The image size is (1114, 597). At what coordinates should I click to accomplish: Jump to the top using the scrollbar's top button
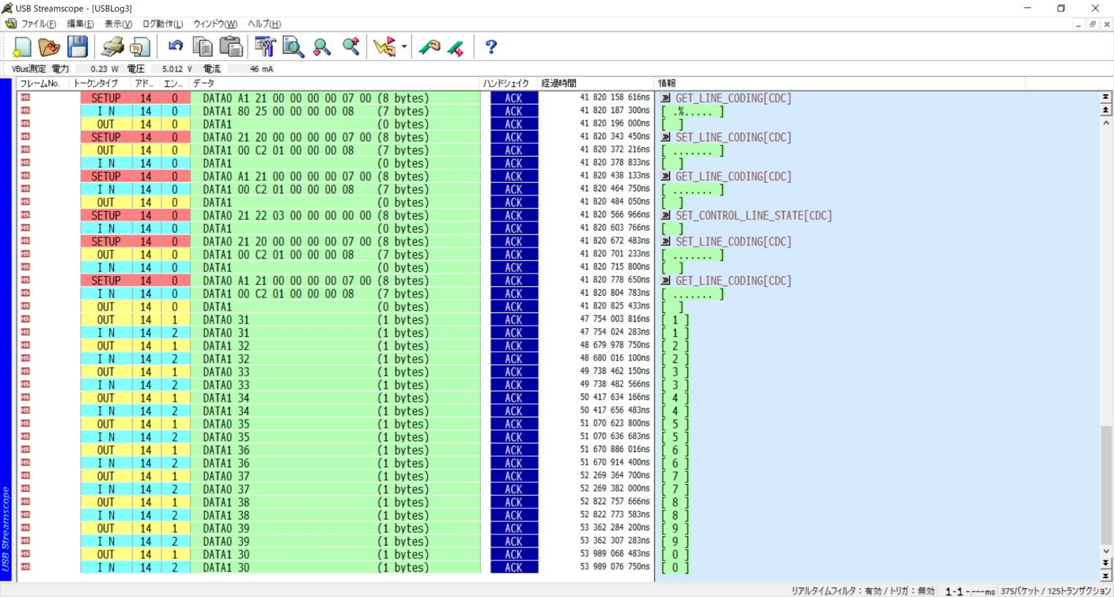pyautogui.click(x=1106, y=97)
